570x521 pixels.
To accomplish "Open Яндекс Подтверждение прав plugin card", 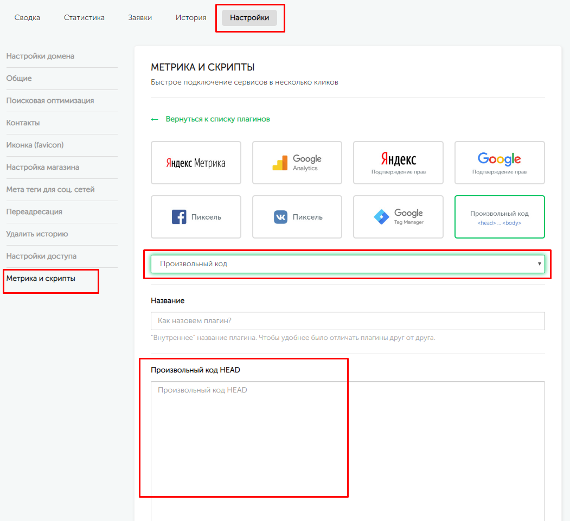I will tap(398, 163).
